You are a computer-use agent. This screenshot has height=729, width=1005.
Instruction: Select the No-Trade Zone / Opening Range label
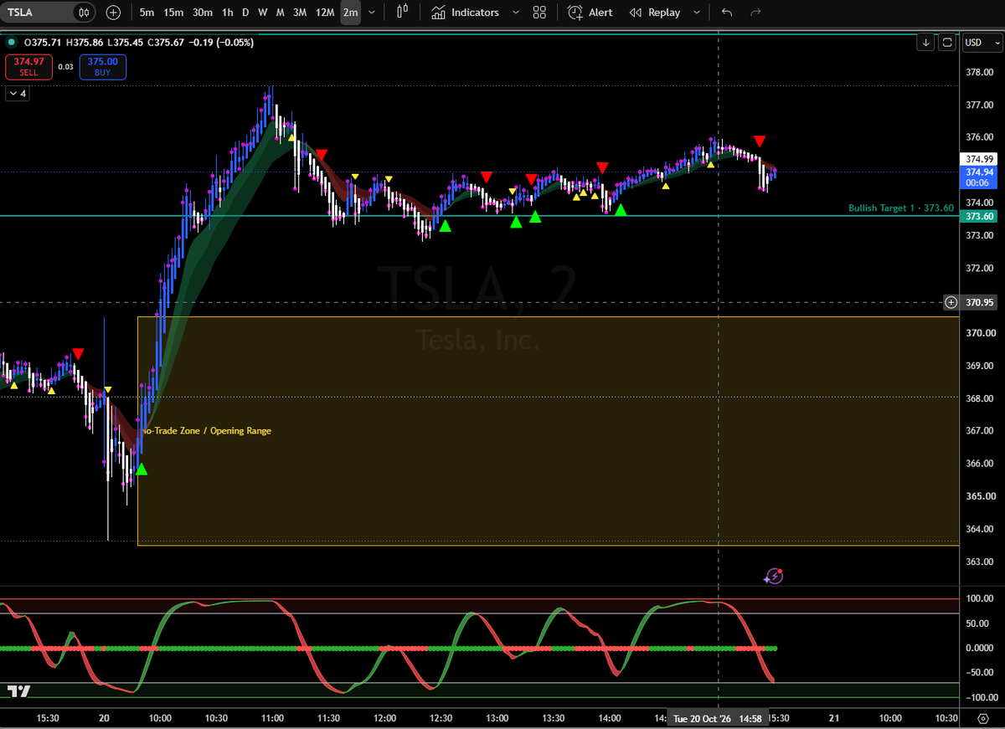[x=207, y=431]
